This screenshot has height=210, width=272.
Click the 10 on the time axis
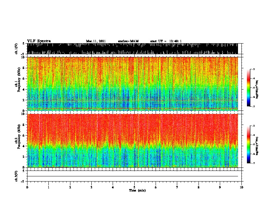tap(241, 187)
